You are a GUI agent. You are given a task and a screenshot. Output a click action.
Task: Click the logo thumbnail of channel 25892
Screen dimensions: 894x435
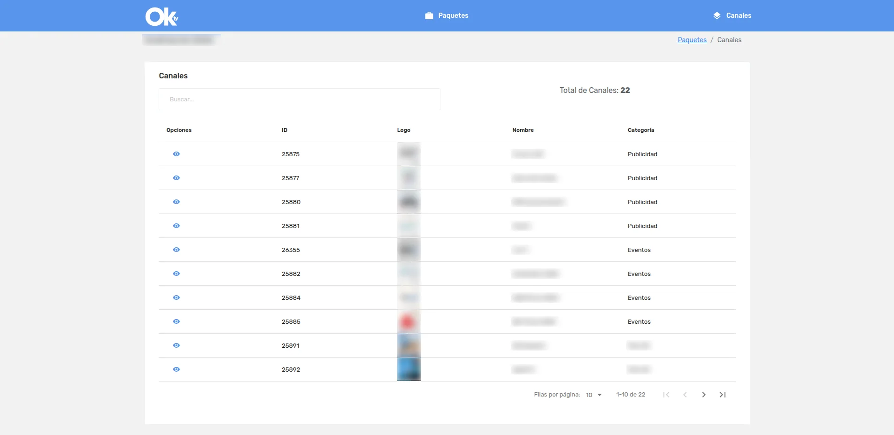point(409,369)
